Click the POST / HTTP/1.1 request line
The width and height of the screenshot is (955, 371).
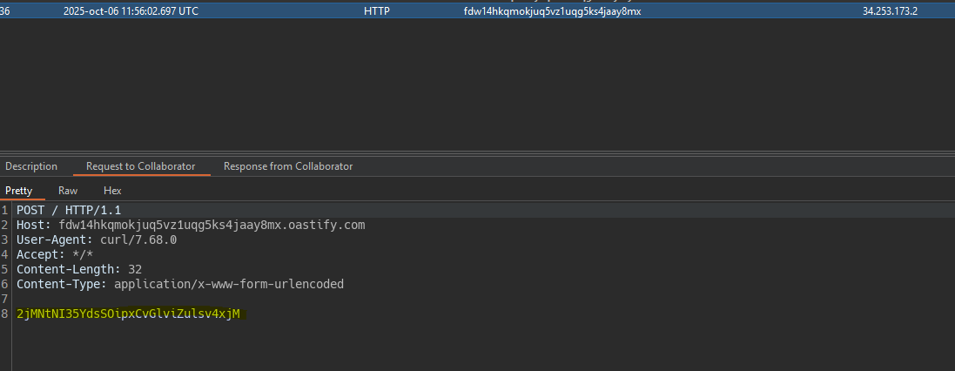click(69, 211)
